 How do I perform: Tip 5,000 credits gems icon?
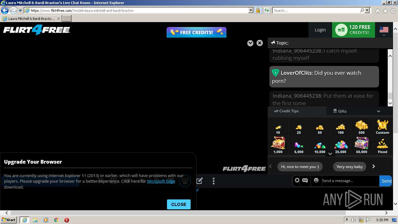coord(298,145)
